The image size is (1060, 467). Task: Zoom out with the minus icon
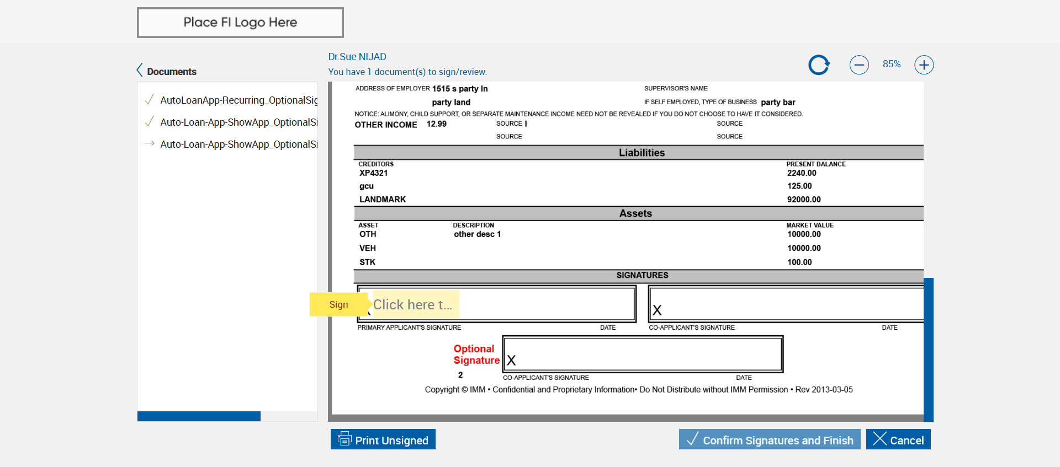[859, 65]
